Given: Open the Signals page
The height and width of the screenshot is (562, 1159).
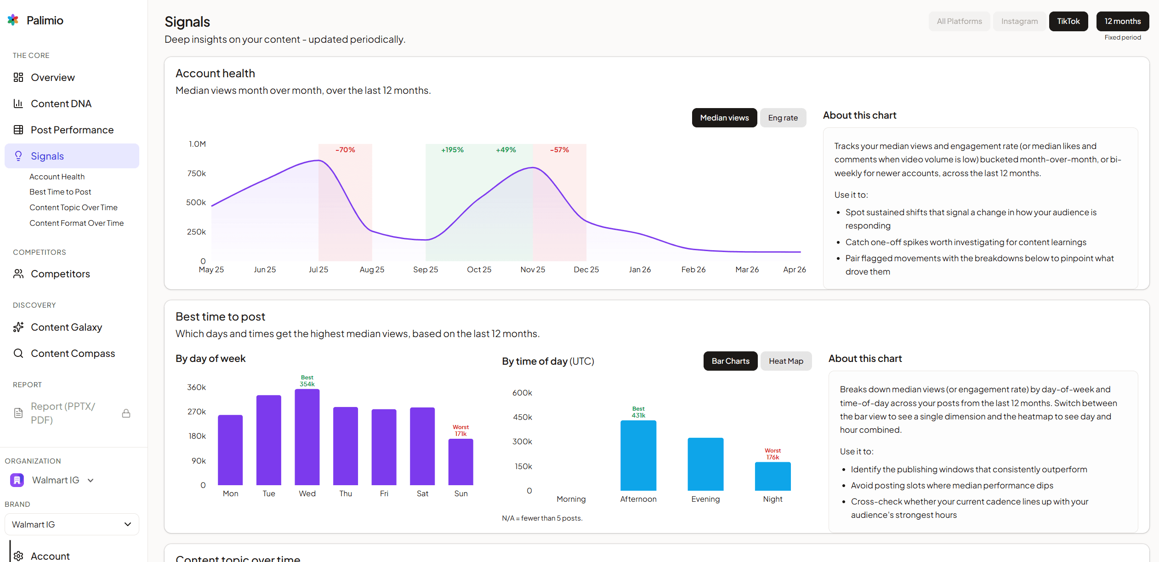Looking at the screenshot, I should [72, 156].
